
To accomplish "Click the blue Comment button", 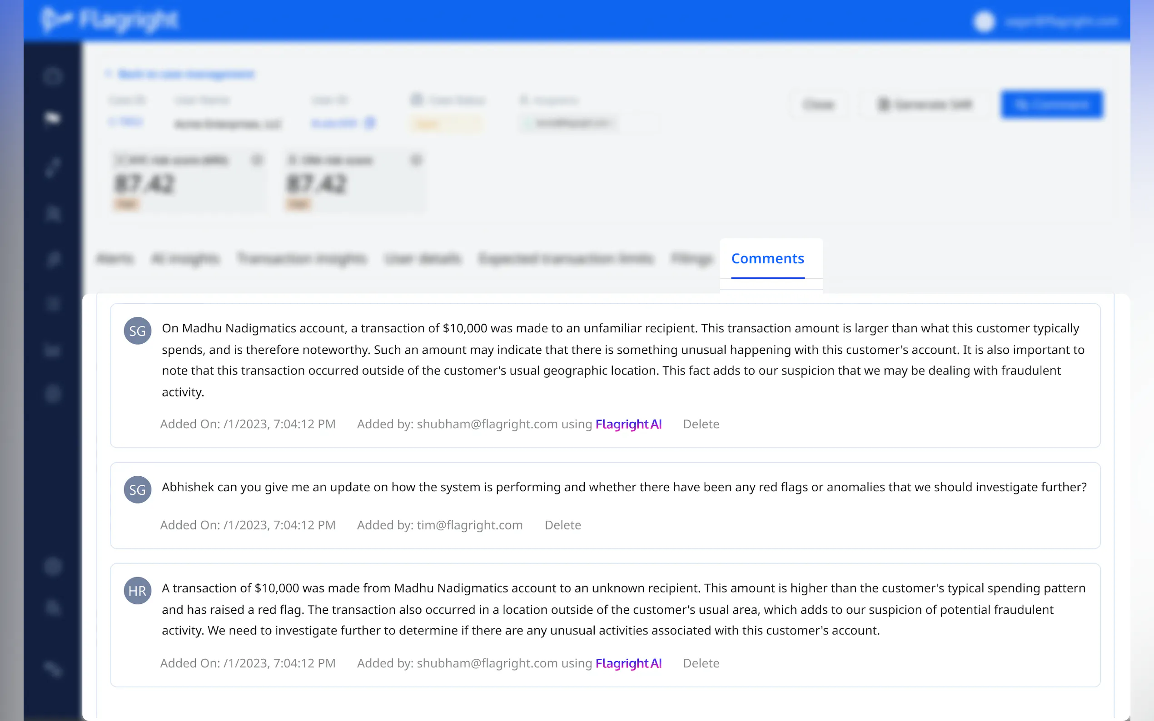I will click(x=1052, y=104).
